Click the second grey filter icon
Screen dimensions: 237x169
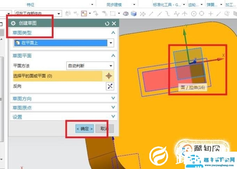tap(76, 14)
